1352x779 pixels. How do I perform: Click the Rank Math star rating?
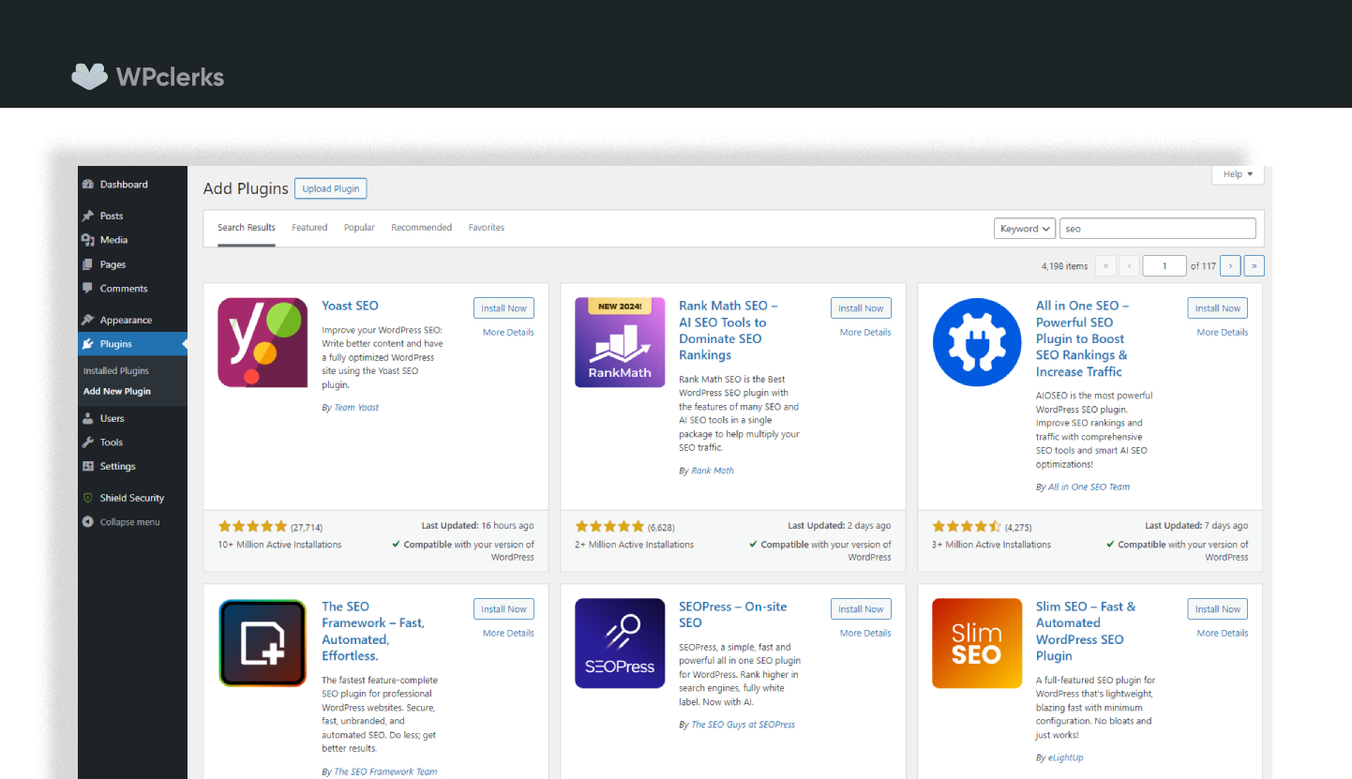coord(610,527)
